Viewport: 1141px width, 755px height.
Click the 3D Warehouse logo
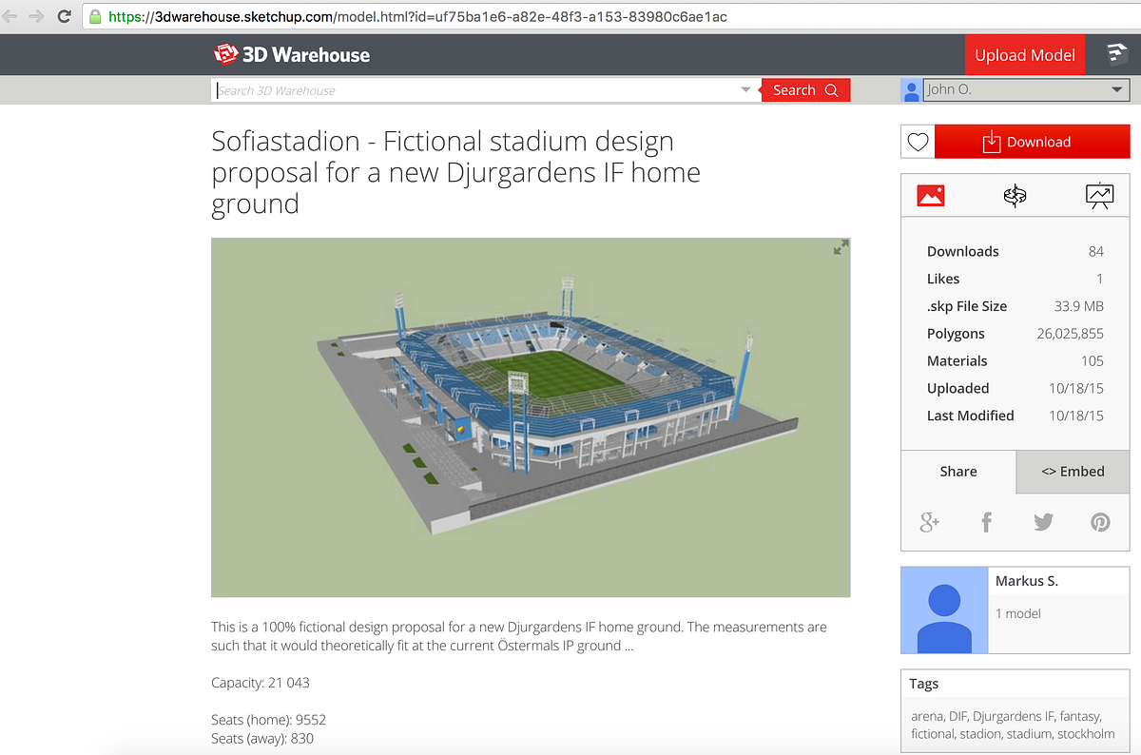(292, 55)
